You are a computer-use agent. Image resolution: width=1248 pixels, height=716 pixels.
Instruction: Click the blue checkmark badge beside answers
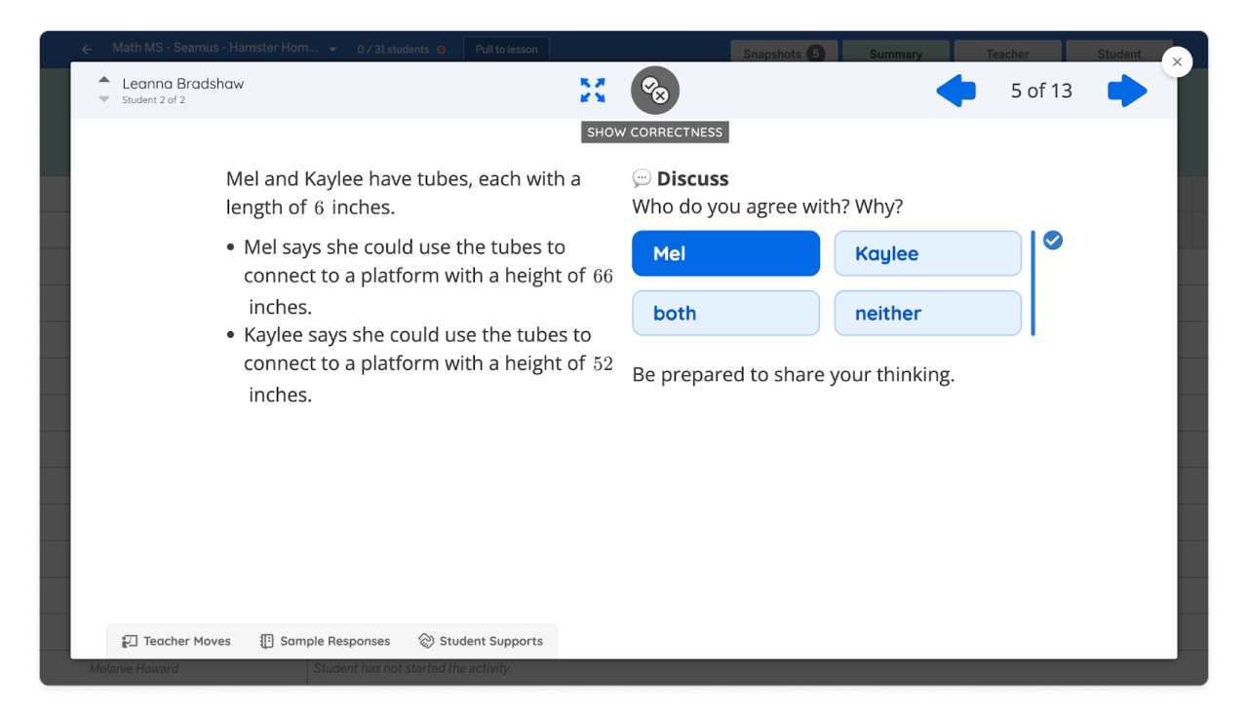(x=1053, y=240)
